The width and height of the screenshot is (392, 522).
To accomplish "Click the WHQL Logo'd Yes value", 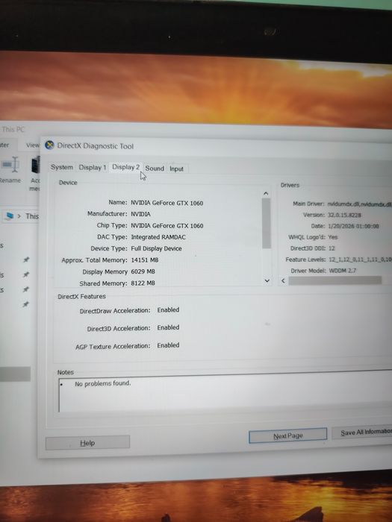I will pyautogui.click(x=333, y=237).
